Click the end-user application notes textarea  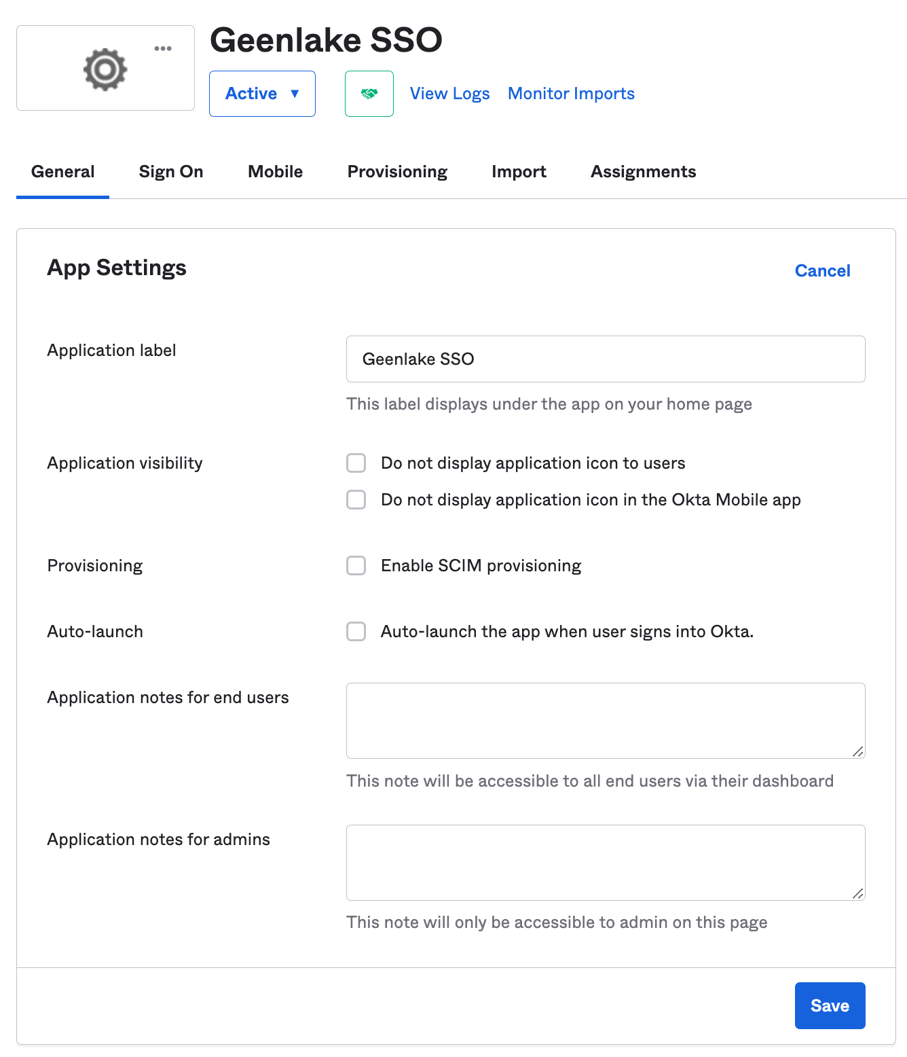point(606,720)
